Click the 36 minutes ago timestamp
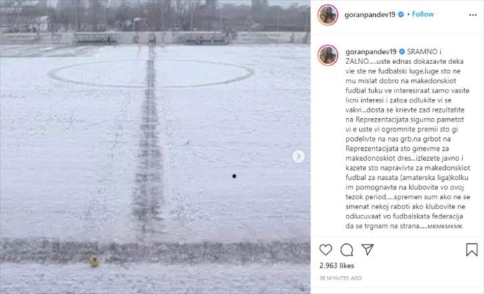This screenshot has height=294, width=484. click(x=340, y=278)
